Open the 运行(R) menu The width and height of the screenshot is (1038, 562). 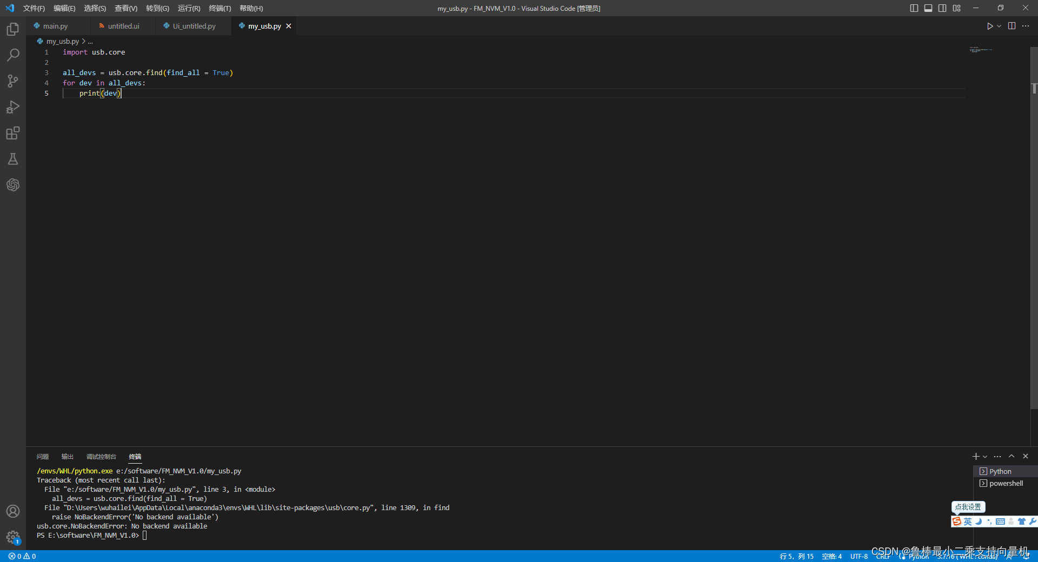(189, 8)
